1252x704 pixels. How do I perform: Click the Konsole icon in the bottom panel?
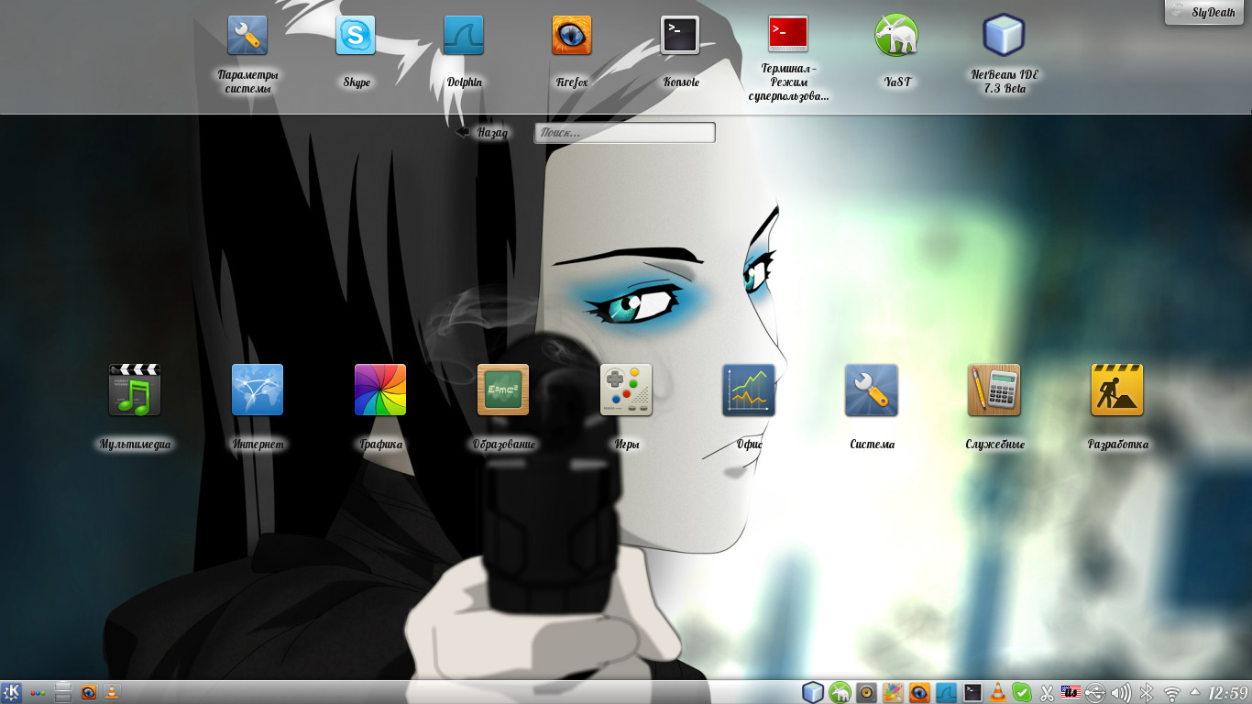pos(973,692)
